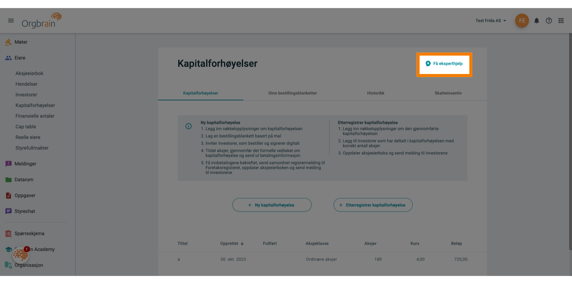
Task: Click the Datarom folder icon
Action: click(x=9, y=180)
